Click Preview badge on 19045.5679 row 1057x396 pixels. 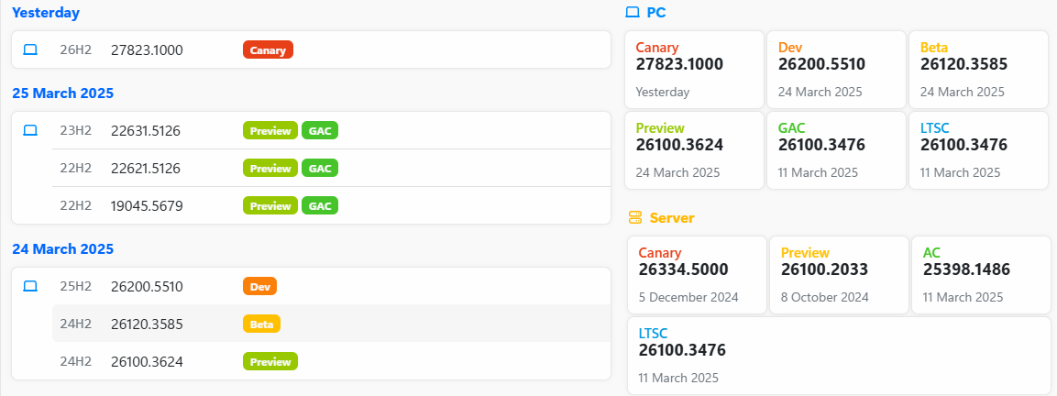[x=270, y=205]
